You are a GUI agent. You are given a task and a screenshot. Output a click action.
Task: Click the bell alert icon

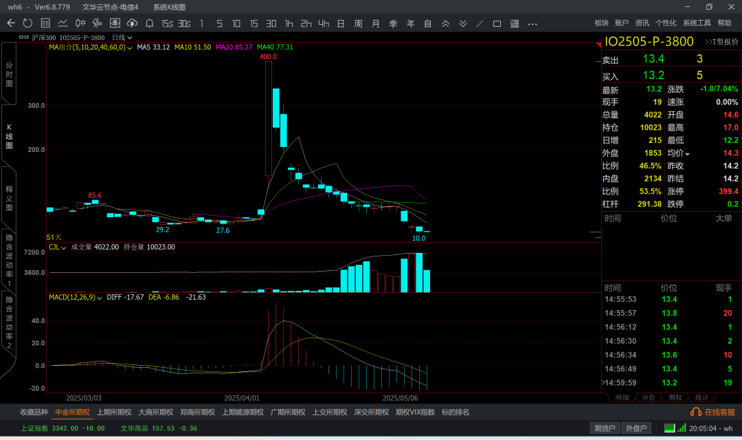tap(149, 23)
